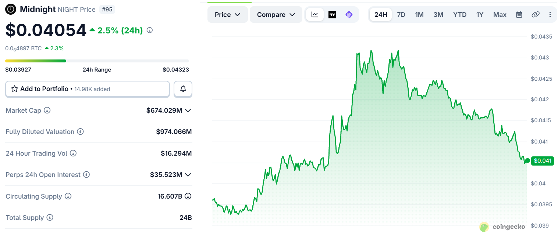Expand Market Cap details chevron
The image size is (558, 232).
click(x=188, y=110)
